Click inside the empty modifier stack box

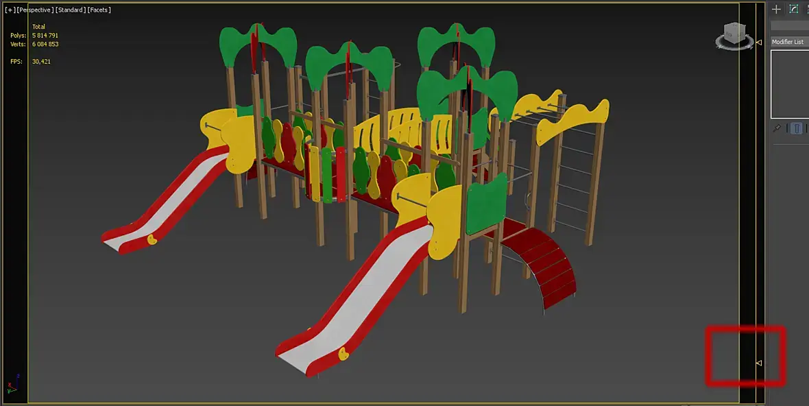tap(790, 84)
